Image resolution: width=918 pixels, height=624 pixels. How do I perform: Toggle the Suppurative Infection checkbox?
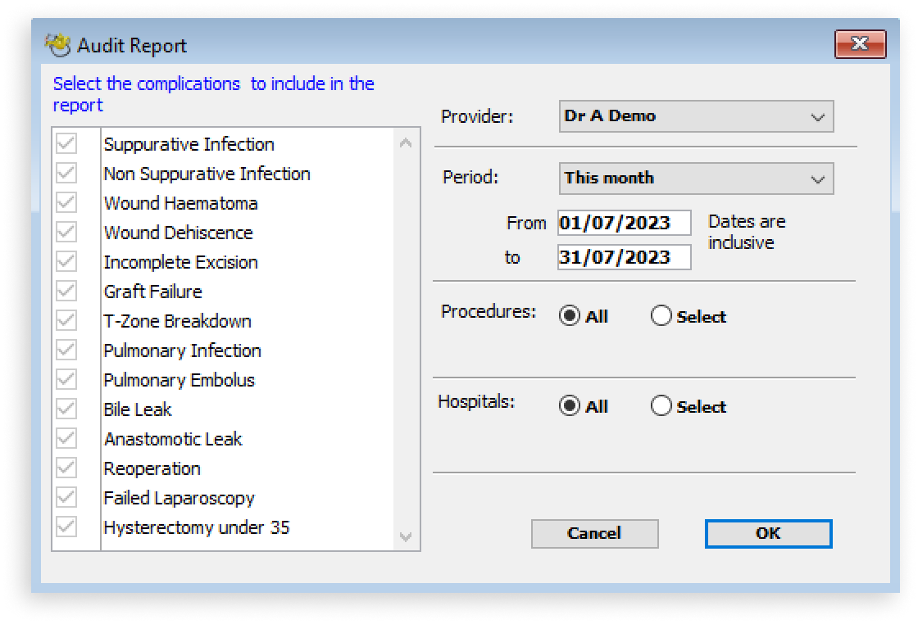point(66,144)
